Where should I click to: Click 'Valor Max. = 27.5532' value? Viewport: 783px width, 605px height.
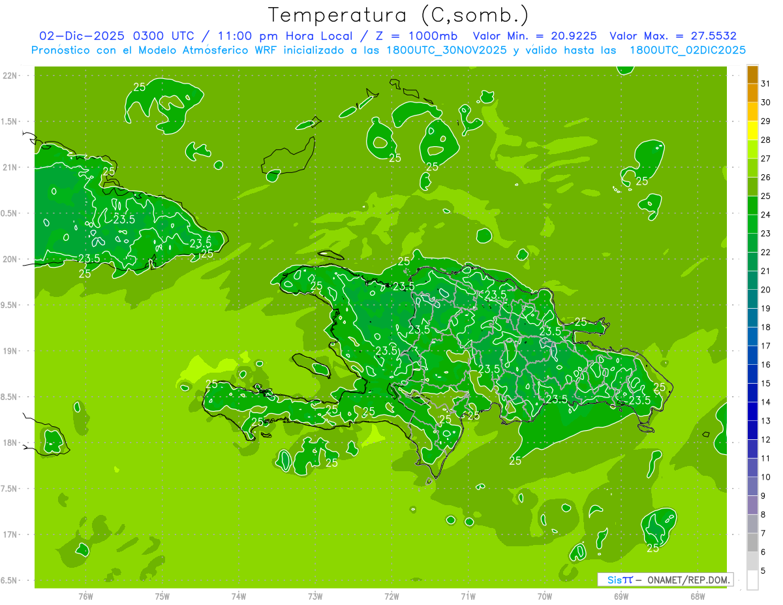(x=673, y=36)
